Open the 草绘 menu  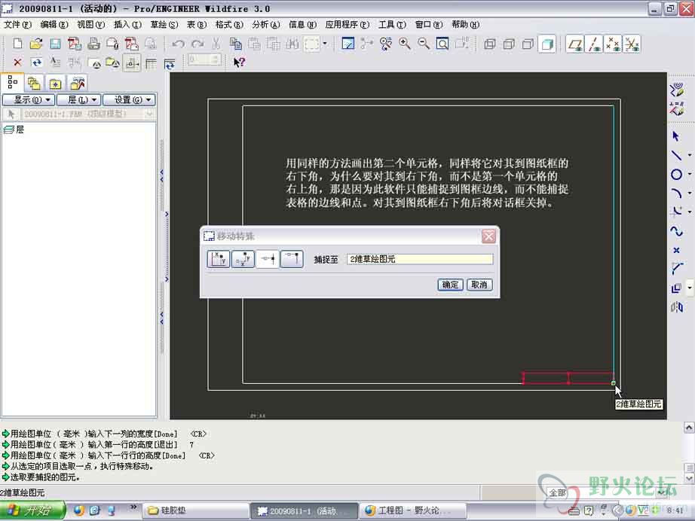coord(164,25)
